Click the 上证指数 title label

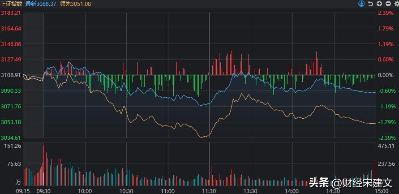[x=12, y=4]
